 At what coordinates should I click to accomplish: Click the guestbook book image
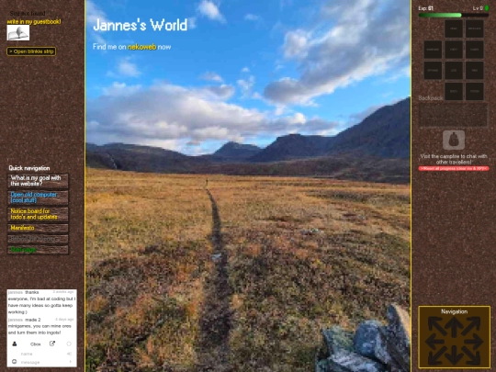pyautogui.click(x=18, y=32)
